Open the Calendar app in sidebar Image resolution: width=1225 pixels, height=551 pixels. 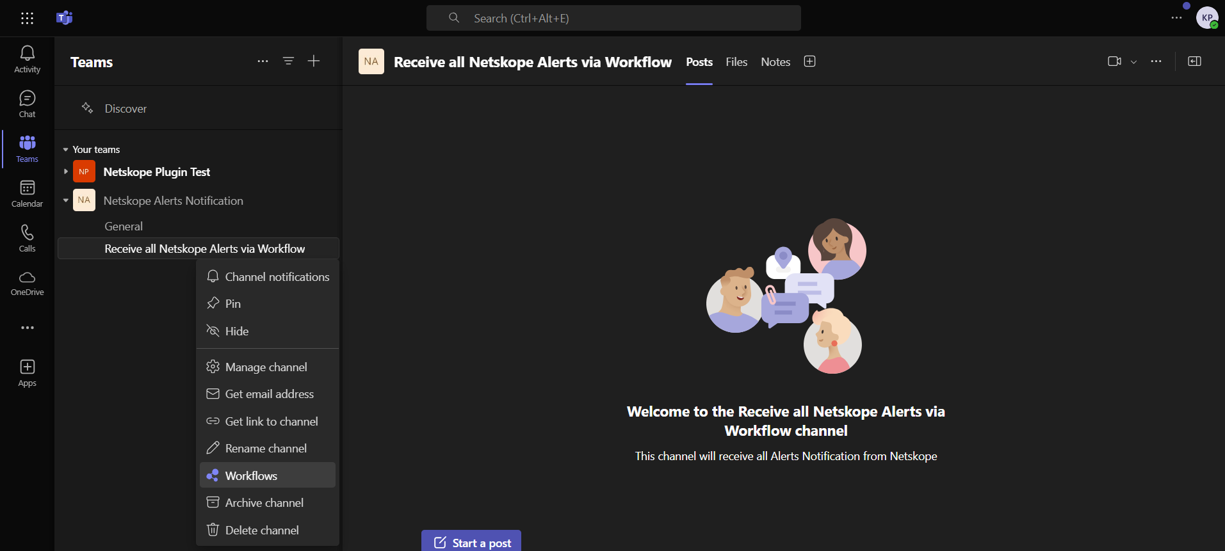pos(27,193)
